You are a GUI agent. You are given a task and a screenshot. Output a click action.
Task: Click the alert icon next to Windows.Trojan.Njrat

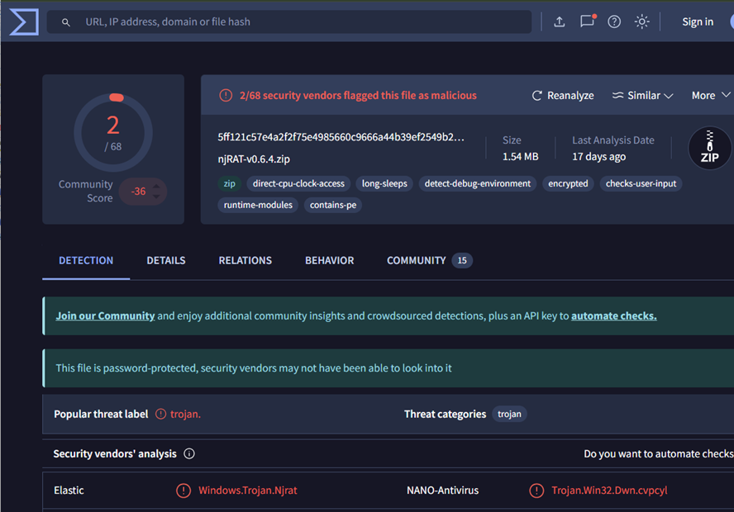point(183,491)
